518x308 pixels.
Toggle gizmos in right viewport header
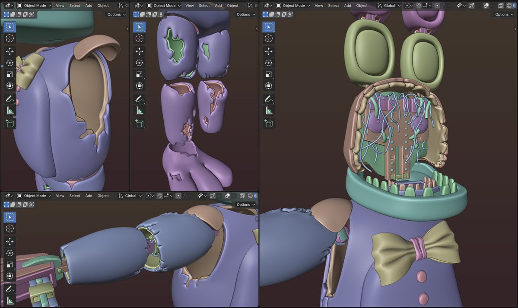click(471, 6)
